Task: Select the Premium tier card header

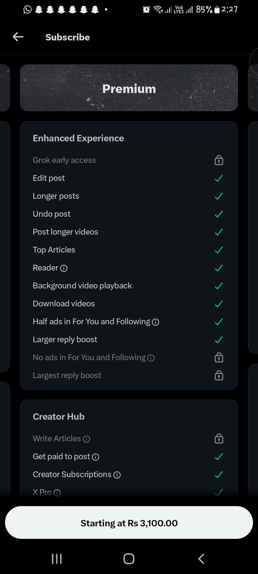Action: click(x=129, y=88)
